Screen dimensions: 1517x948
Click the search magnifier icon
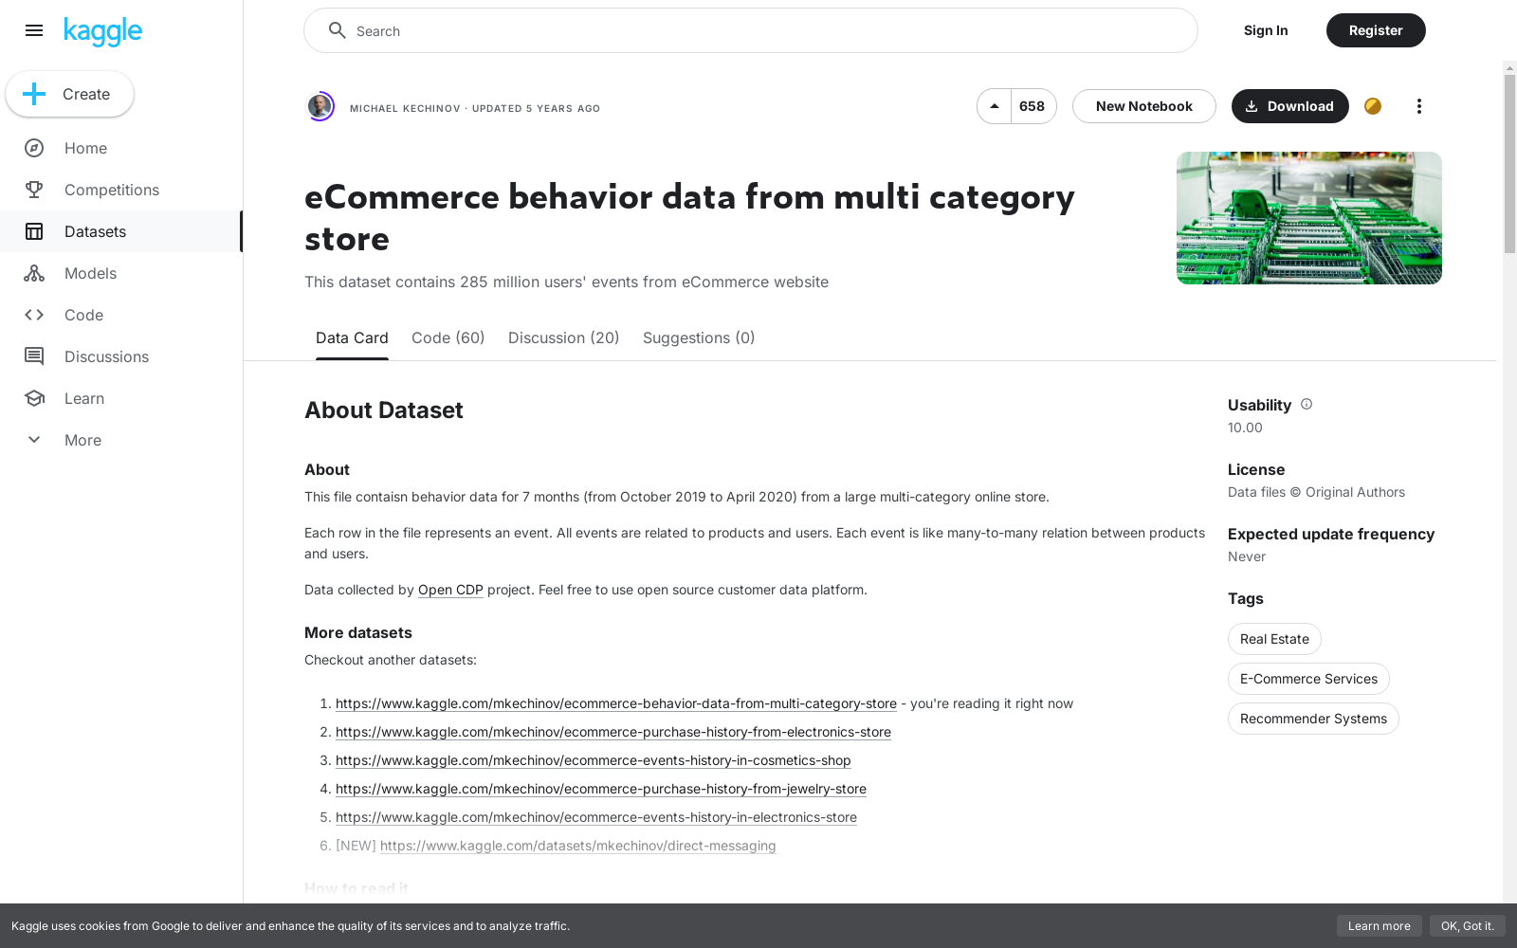click(x=337, y=30)
